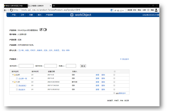Click the 企业版 folder icon
170x111 pixels.
(15, 75)
